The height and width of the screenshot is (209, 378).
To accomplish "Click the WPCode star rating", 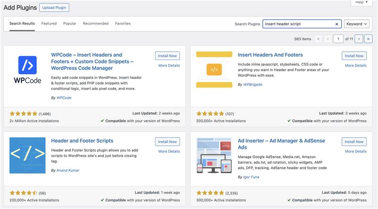I will 23,113.
